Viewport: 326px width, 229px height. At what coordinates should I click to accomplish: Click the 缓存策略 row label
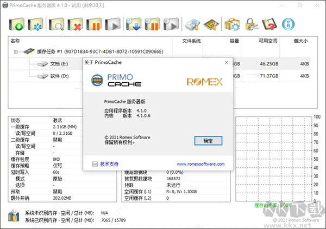pyautogui.click(x=20, y=166)
